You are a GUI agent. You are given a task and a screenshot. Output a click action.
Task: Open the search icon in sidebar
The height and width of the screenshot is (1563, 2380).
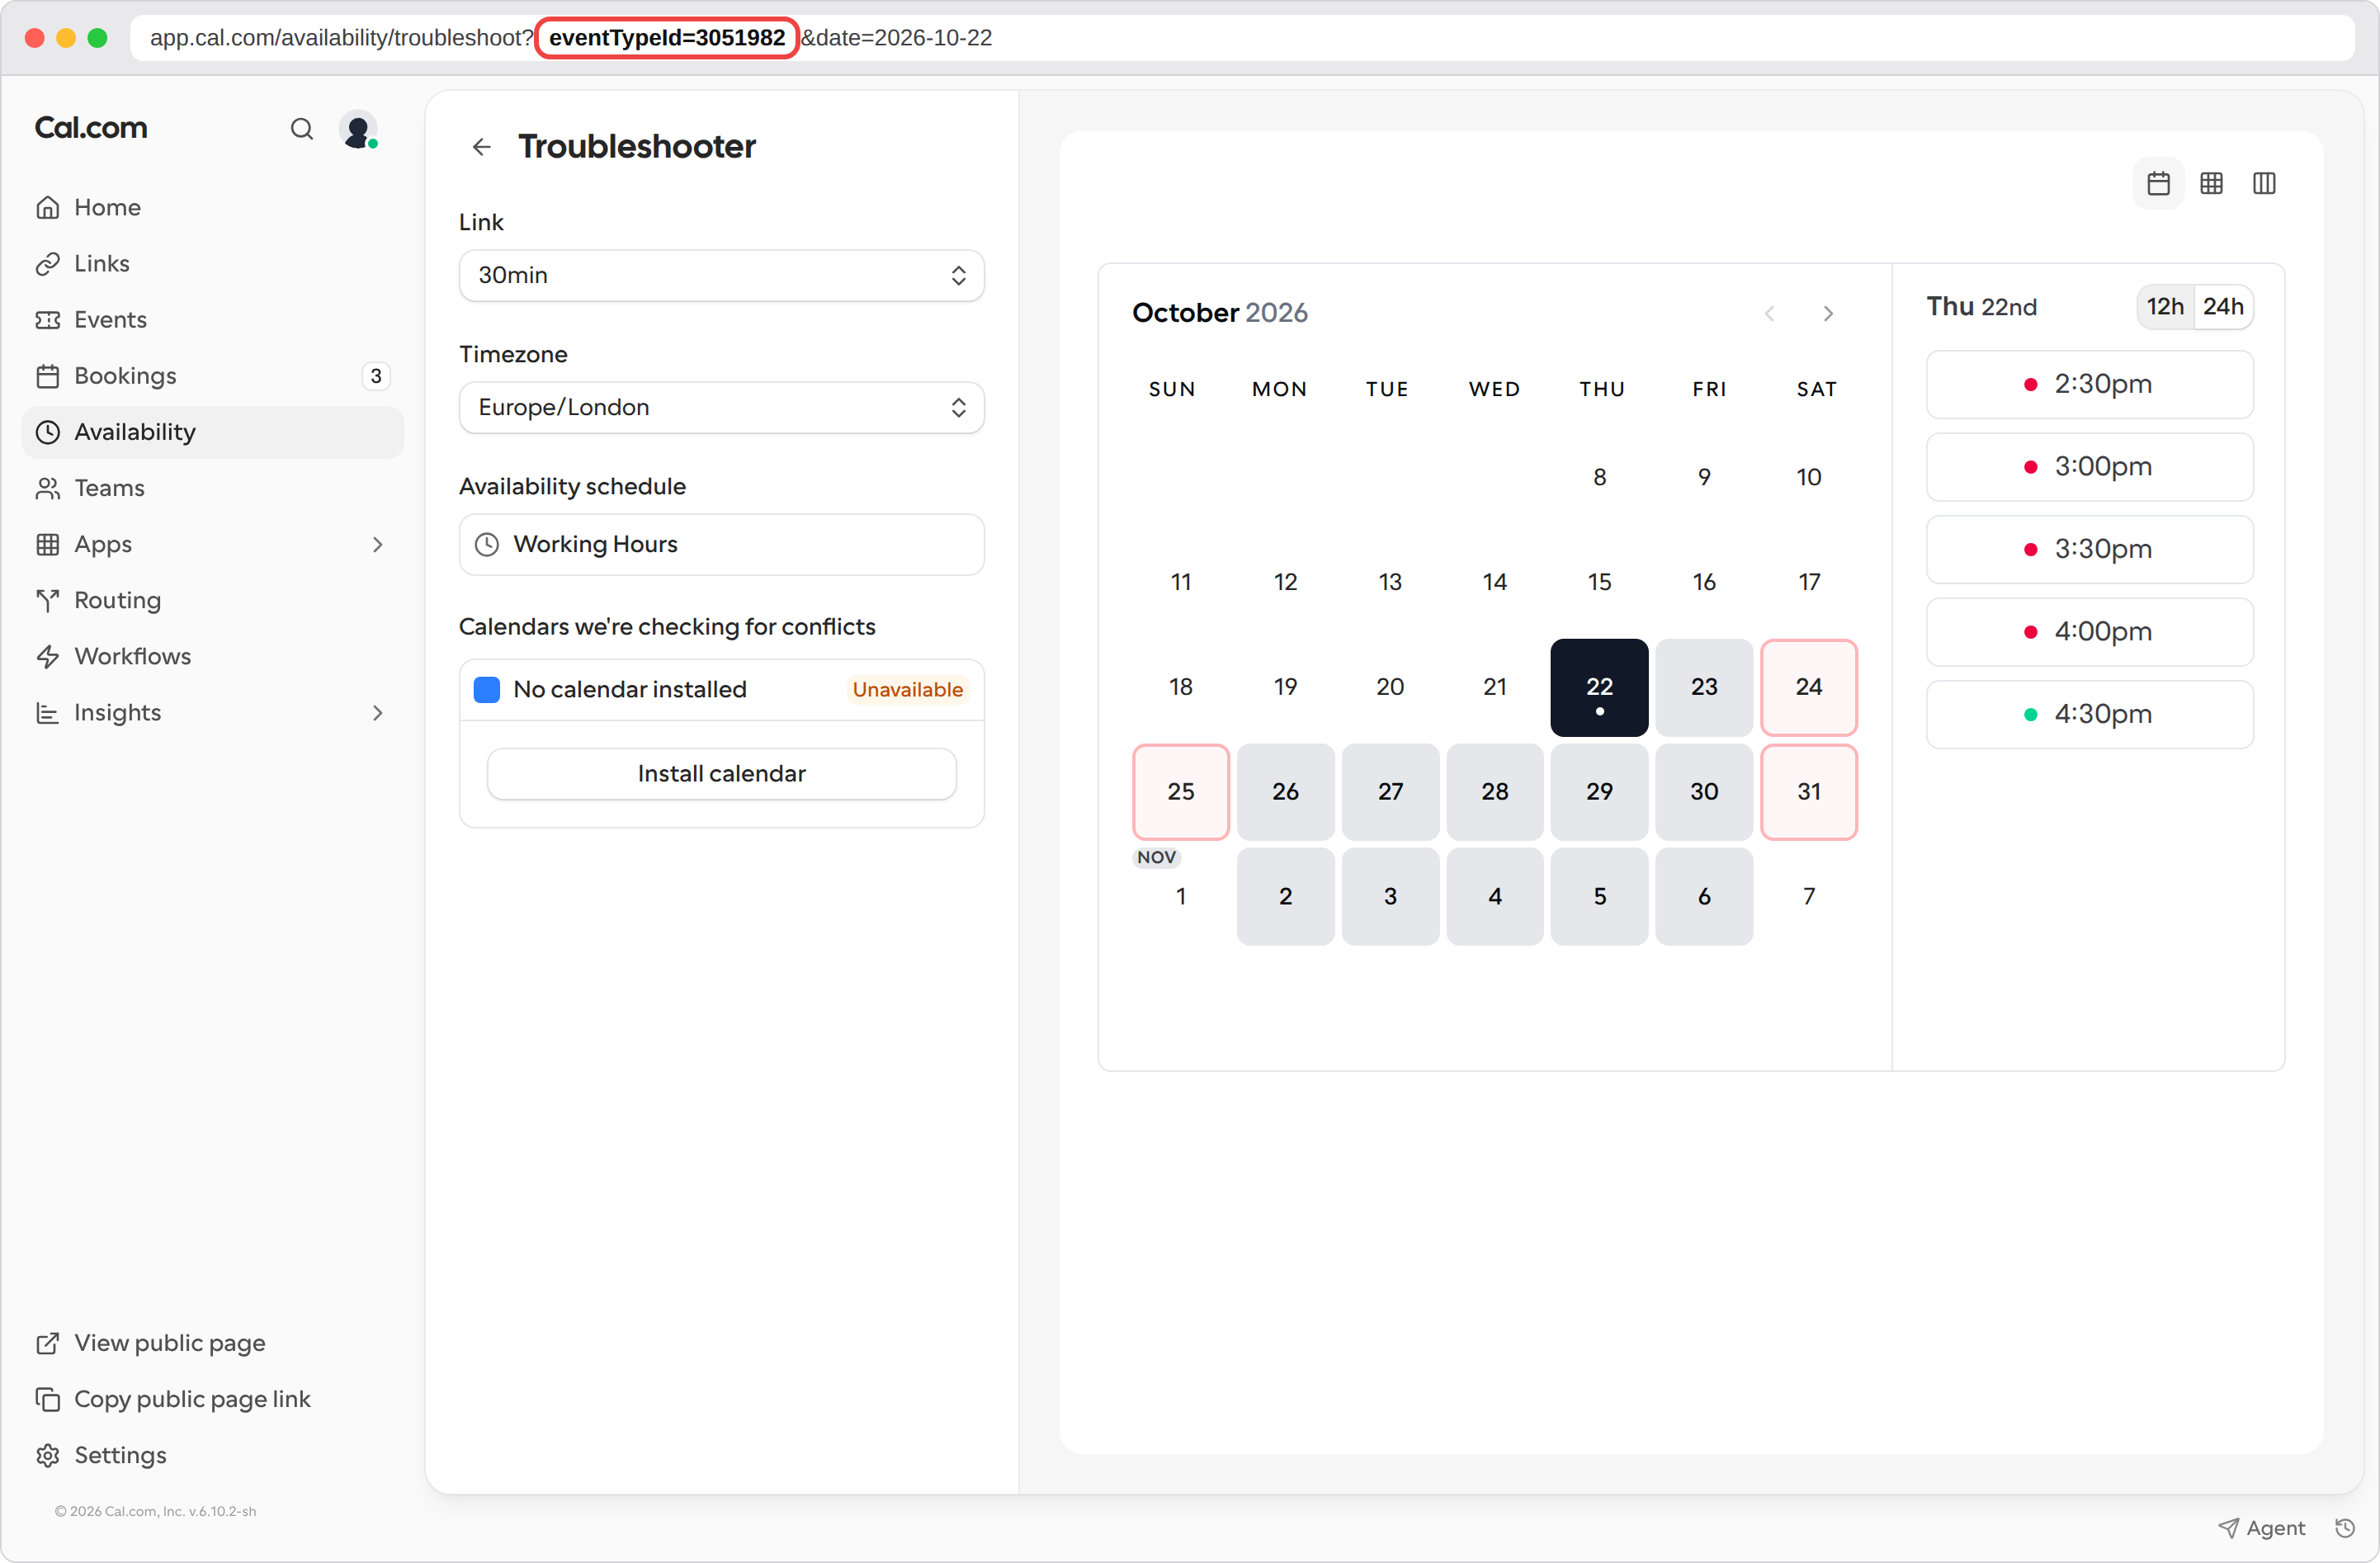click(302, 129)
